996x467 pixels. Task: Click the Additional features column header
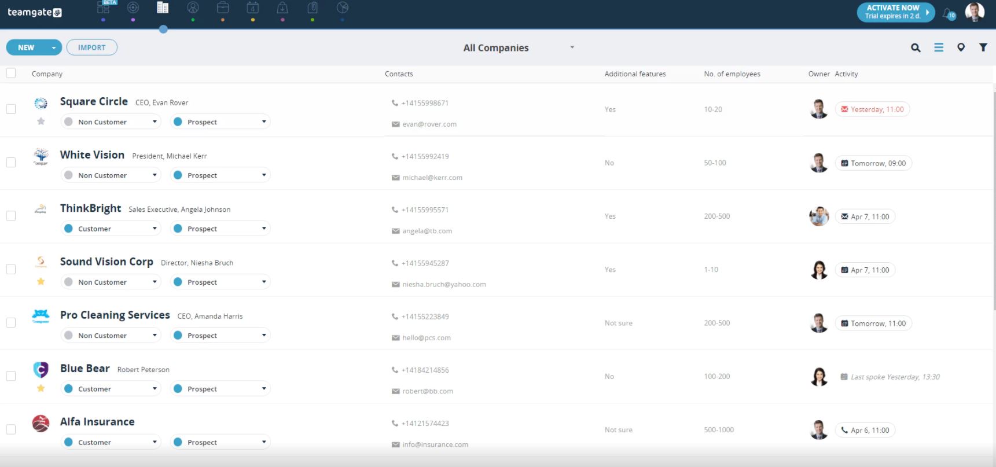pos(635,74)
